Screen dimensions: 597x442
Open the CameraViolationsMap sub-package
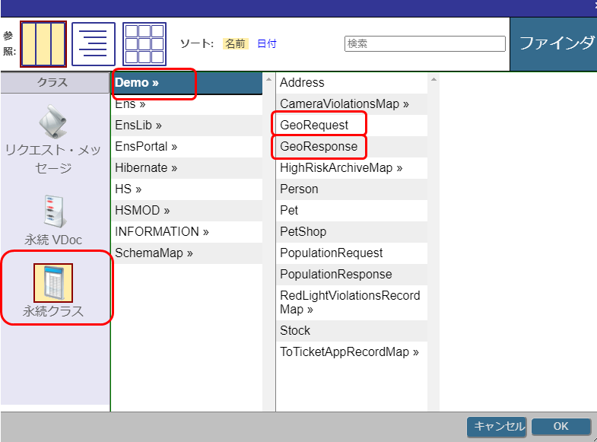click(x=344, y=103)
